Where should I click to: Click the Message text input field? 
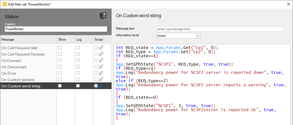(x=220, y=29)
